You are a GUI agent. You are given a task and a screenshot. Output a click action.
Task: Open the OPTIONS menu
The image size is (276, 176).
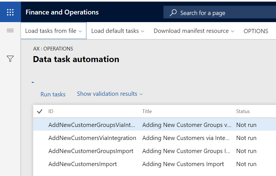coord(256,31)
